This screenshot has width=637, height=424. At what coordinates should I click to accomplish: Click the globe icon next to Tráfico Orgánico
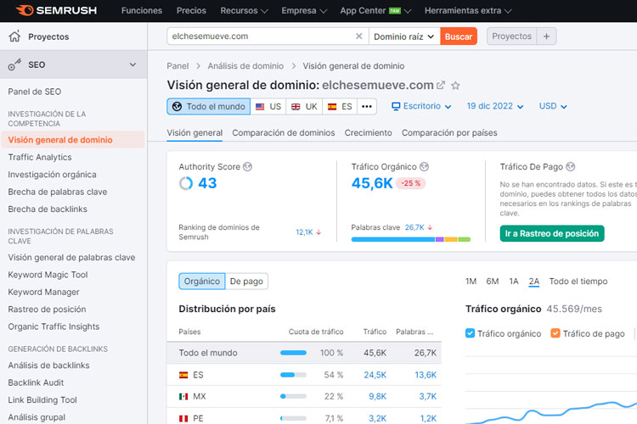tap(424, 167)
